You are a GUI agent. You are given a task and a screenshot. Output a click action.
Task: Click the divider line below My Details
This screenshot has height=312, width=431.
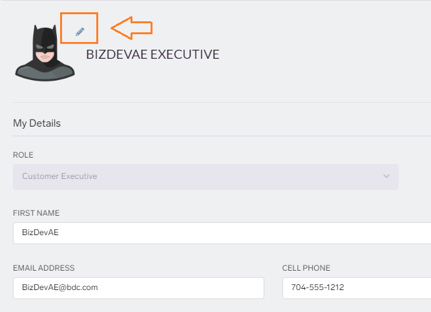click(222, 136)
